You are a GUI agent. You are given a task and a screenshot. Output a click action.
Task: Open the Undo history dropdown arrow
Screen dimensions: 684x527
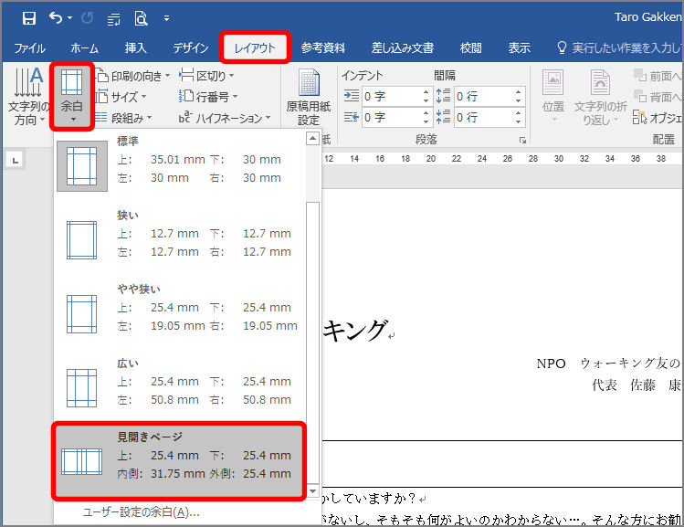click(69, 18)
